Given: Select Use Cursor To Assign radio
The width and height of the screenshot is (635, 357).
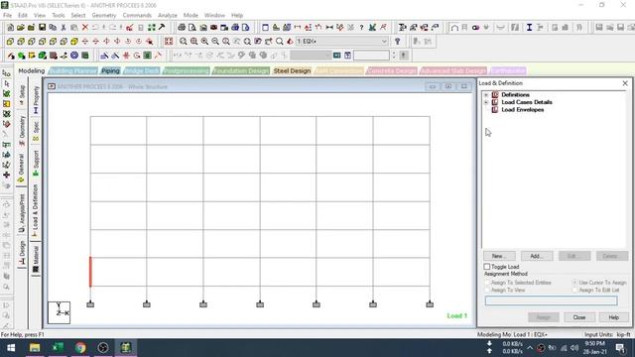Looking at the screenshot, I should pos(574,283).
